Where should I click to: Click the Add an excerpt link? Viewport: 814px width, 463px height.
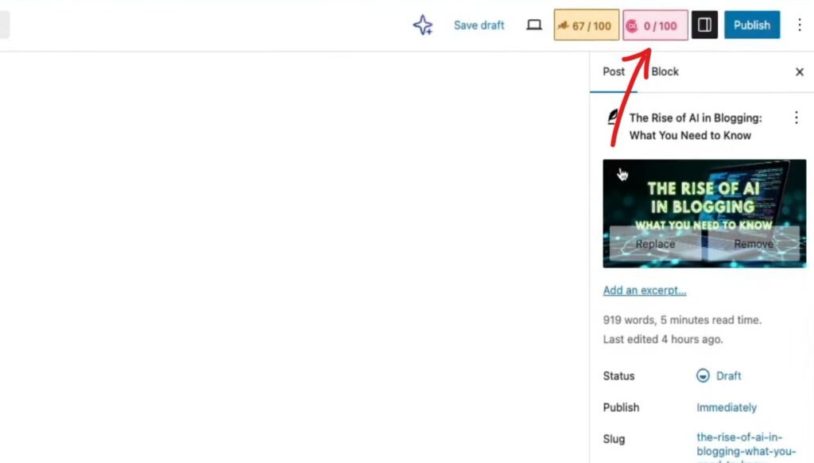point(645,291)
